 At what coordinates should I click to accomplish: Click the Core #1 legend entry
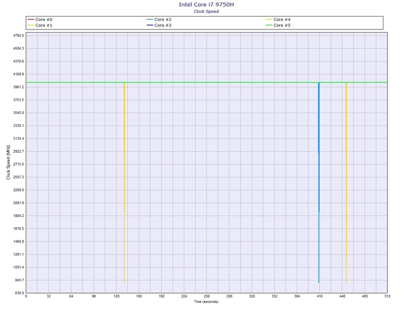coord(40,25)
